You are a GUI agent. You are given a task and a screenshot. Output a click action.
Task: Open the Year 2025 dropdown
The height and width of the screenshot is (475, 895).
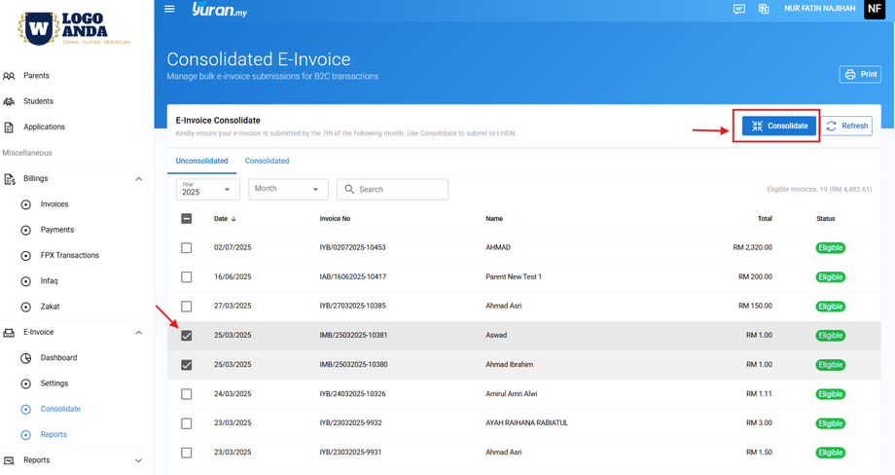pyautogui.click(x=207, y=189)
